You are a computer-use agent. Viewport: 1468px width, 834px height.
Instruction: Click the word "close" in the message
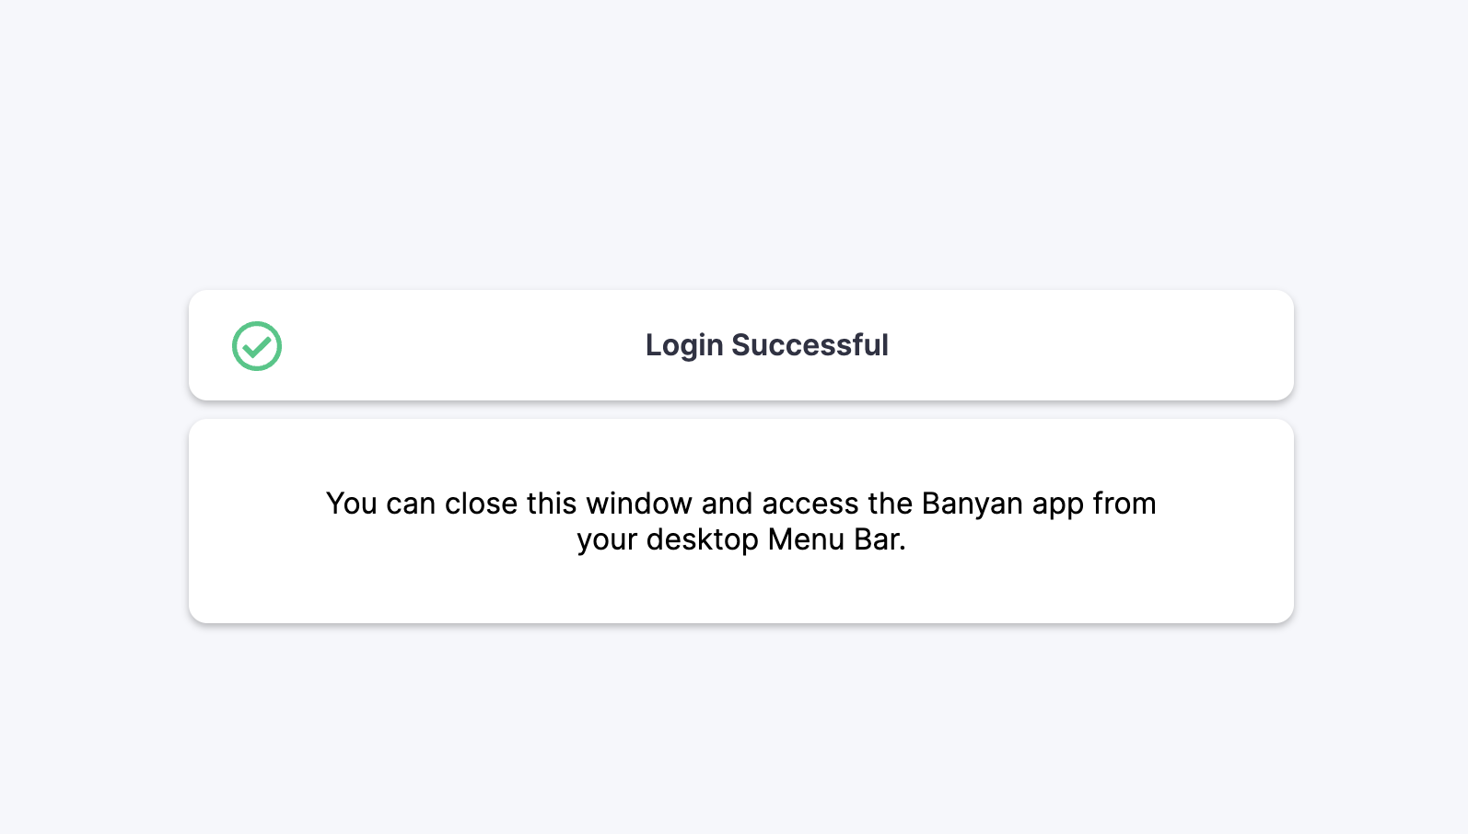482,504
